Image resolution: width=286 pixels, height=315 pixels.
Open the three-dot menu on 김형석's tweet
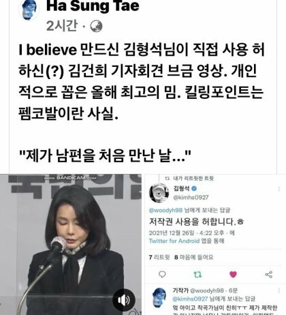point(279,189)
